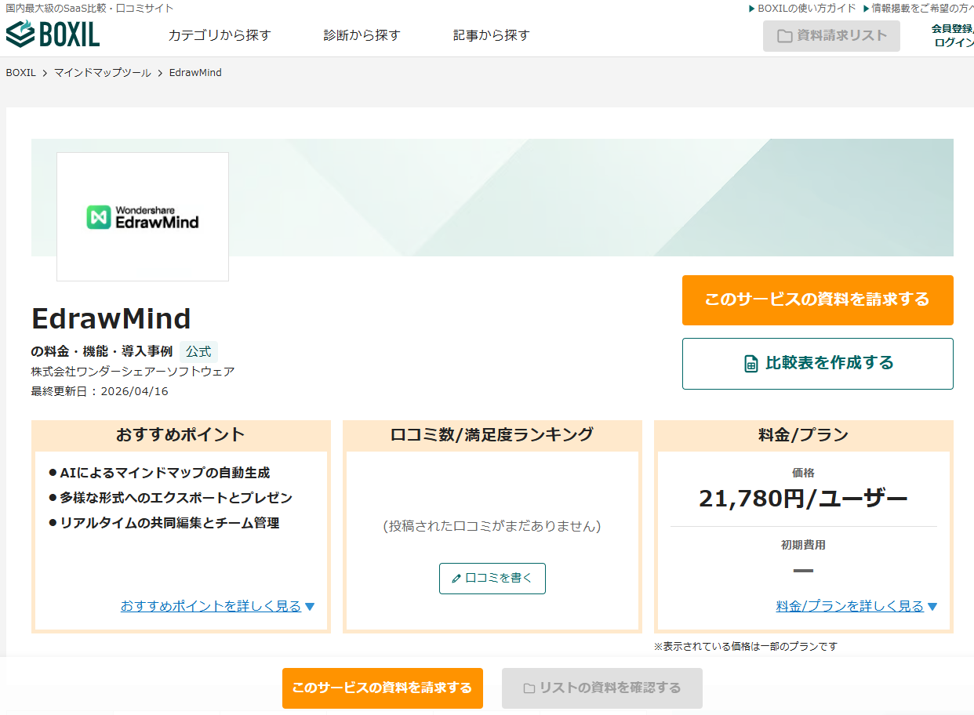Go to マインドマップツール breadcrumb
The width and height of the screenshot is (974, 715).
click(x=103, y=73)
